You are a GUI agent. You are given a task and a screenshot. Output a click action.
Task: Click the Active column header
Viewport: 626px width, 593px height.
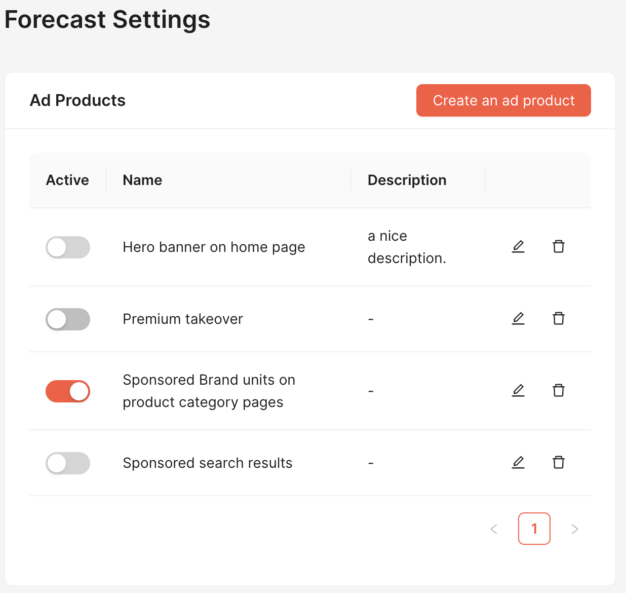(67, 180)
